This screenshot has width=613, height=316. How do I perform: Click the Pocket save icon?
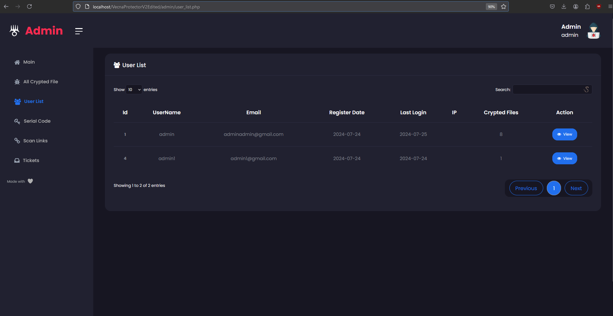pos(552,6)
